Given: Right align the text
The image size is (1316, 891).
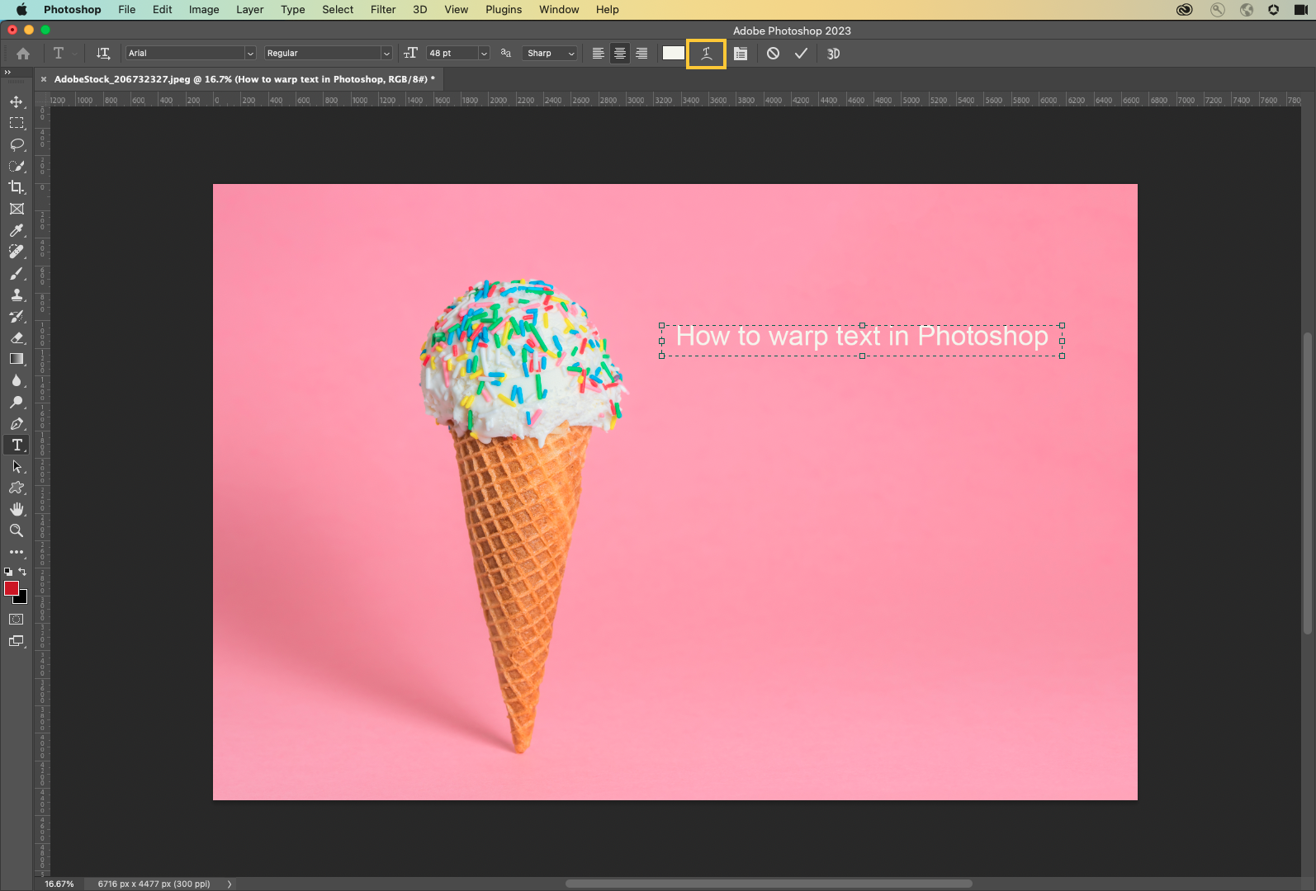Looking at the screenshot, I should coord(641,54).
